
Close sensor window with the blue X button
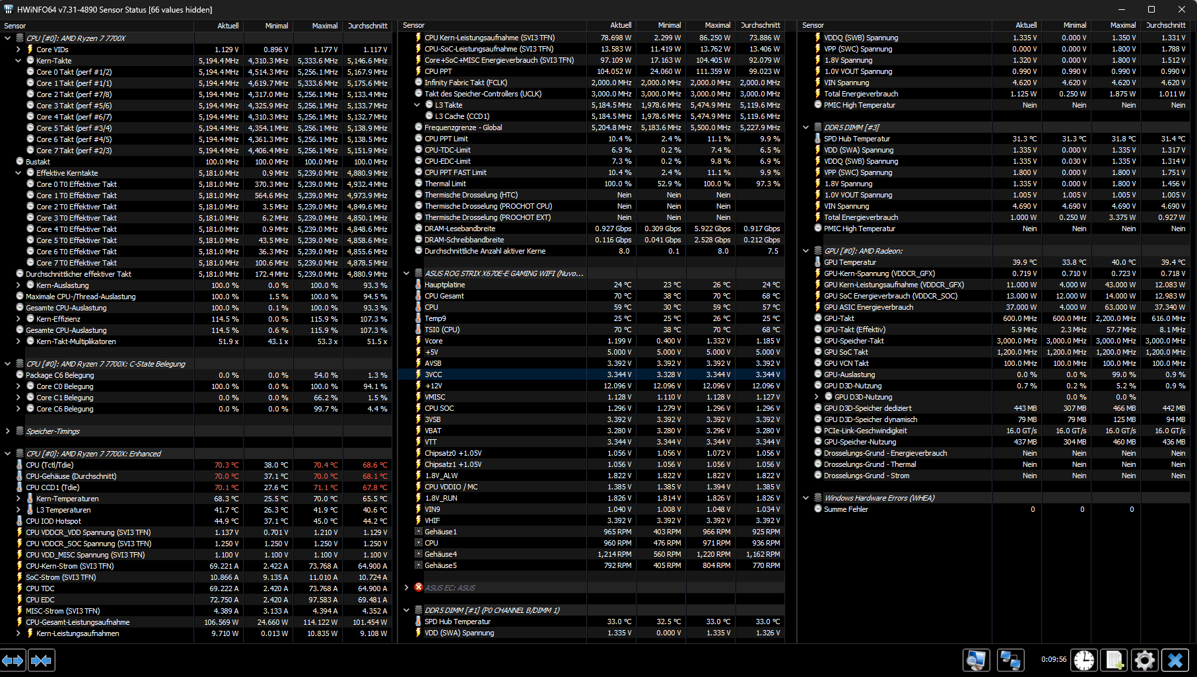(x=1175, y=660)
